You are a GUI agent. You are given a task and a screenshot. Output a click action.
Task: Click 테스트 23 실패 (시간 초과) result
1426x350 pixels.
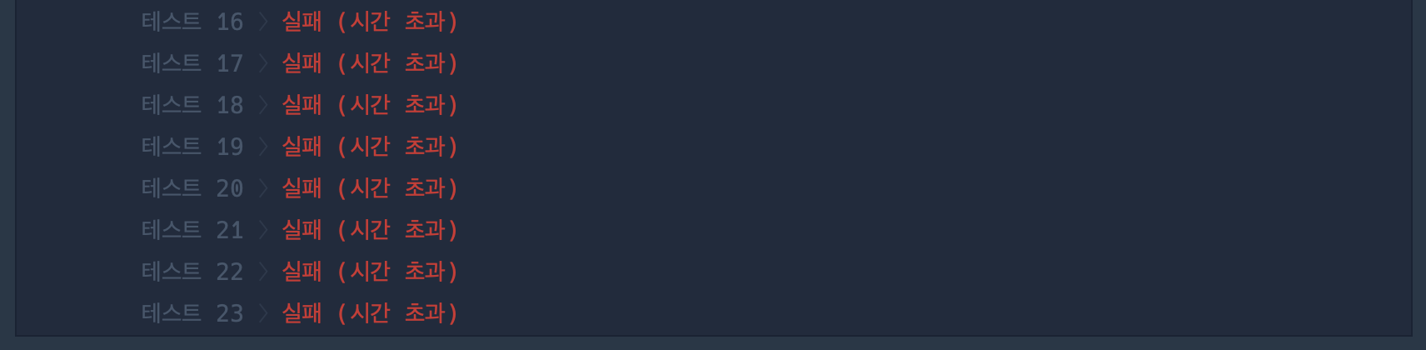tap(370, 313)
